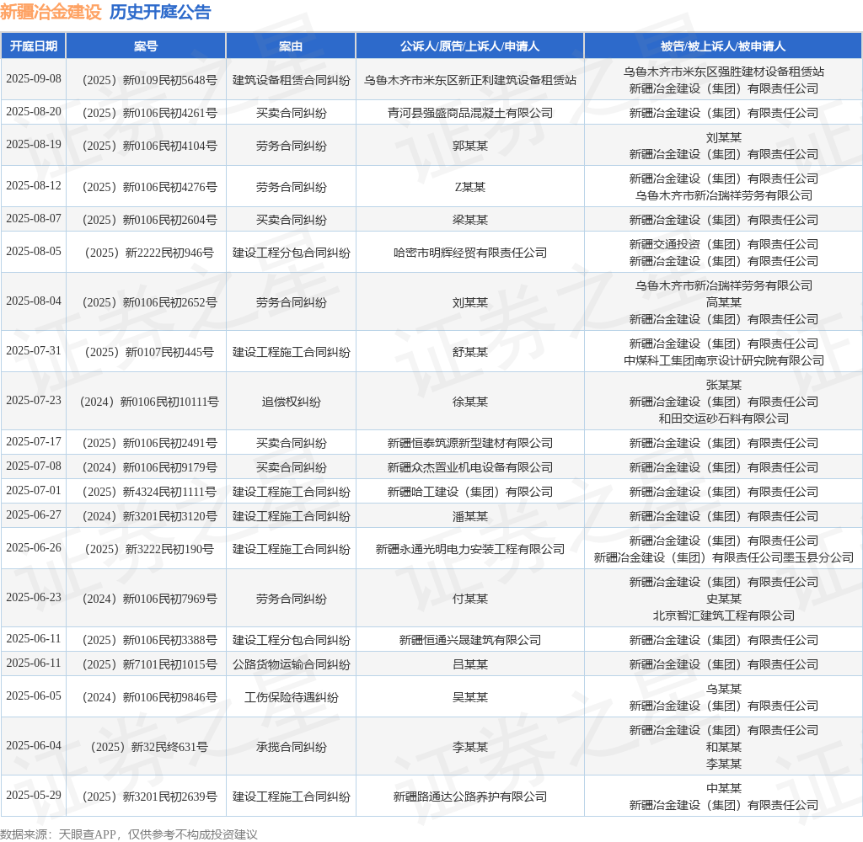Click plaintiff Z某某

[470, 187]
